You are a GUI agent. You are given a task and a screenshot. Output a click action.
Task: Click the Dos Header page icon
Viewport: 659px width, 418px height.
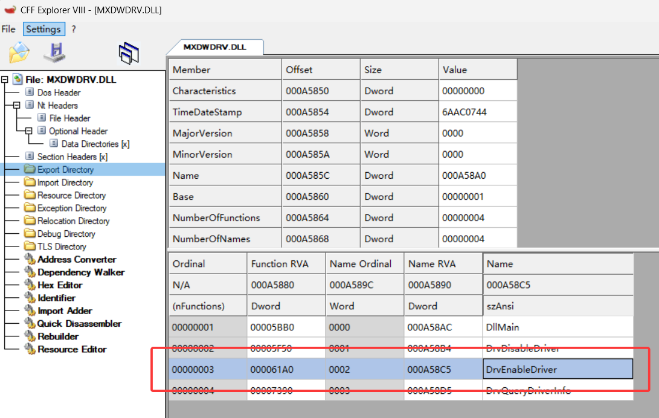(x=30, y=92)
